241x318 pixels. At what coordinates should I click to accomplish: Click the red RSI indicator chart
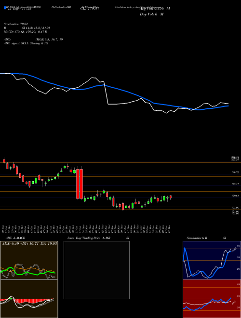point(212,299)
